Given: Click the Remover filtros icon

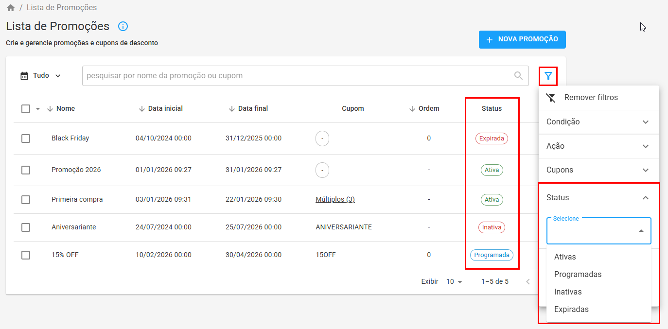Looking at the screenshot, I should [x=550, y=98].
